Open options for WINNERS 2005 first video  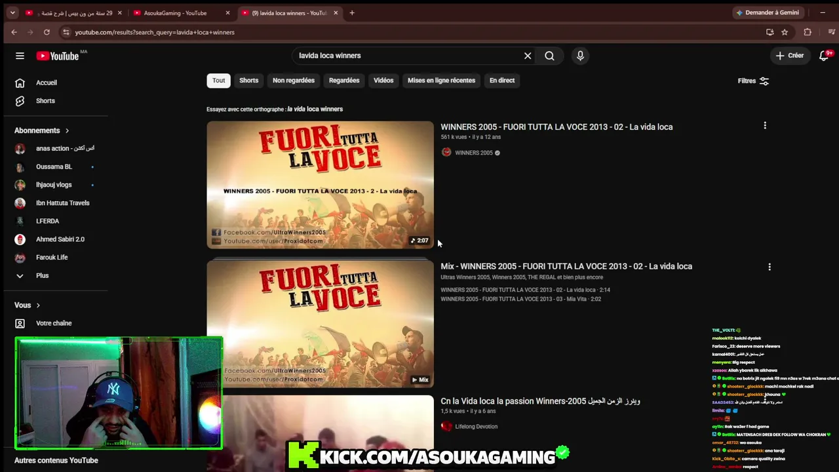pos(764,125)
